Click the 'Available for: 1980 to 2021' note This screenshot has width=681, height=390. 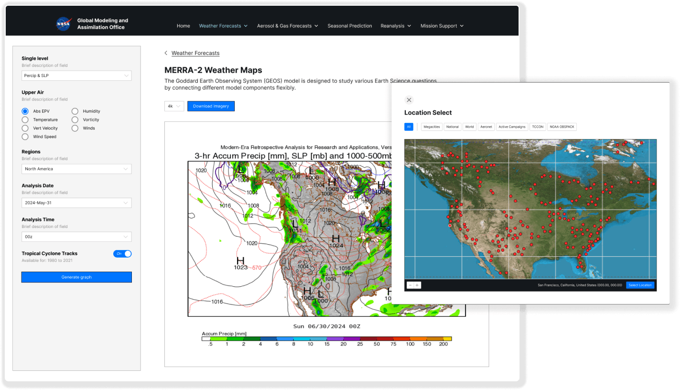pyautogui.click(x=47, y=260)
